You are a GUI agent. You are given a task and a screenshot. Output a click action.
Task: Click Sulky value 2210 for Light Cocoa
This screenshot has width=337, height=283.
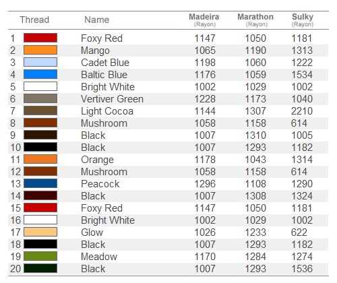click(x=302, y=111)
